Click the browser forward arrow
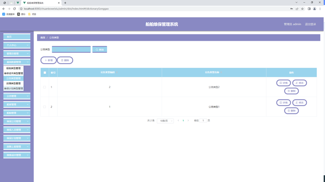This screenshot has width=325, height=182. coord(9,9)
